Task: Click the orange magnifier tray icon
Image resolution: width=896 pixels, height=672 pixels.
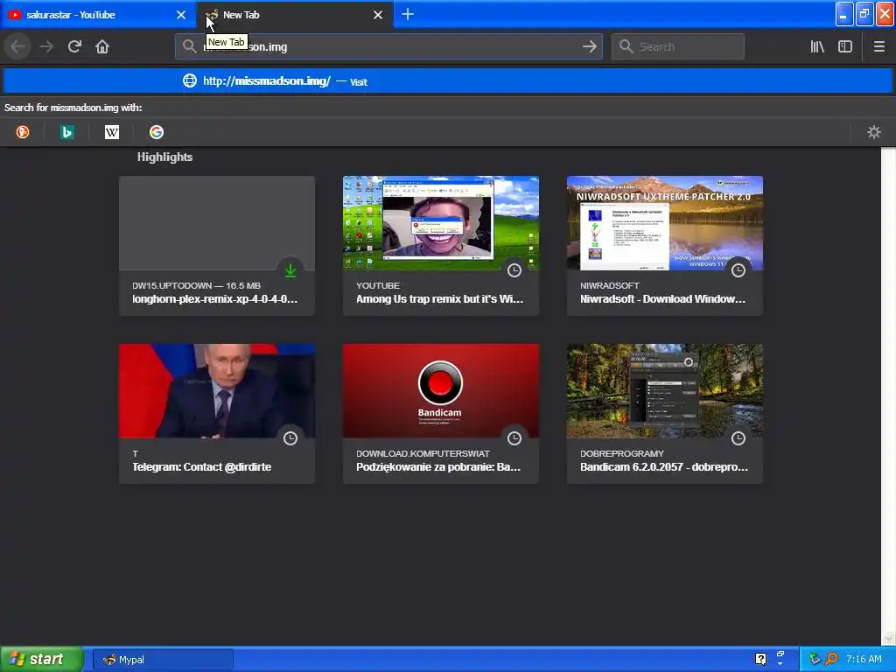Action: point(831,659)
